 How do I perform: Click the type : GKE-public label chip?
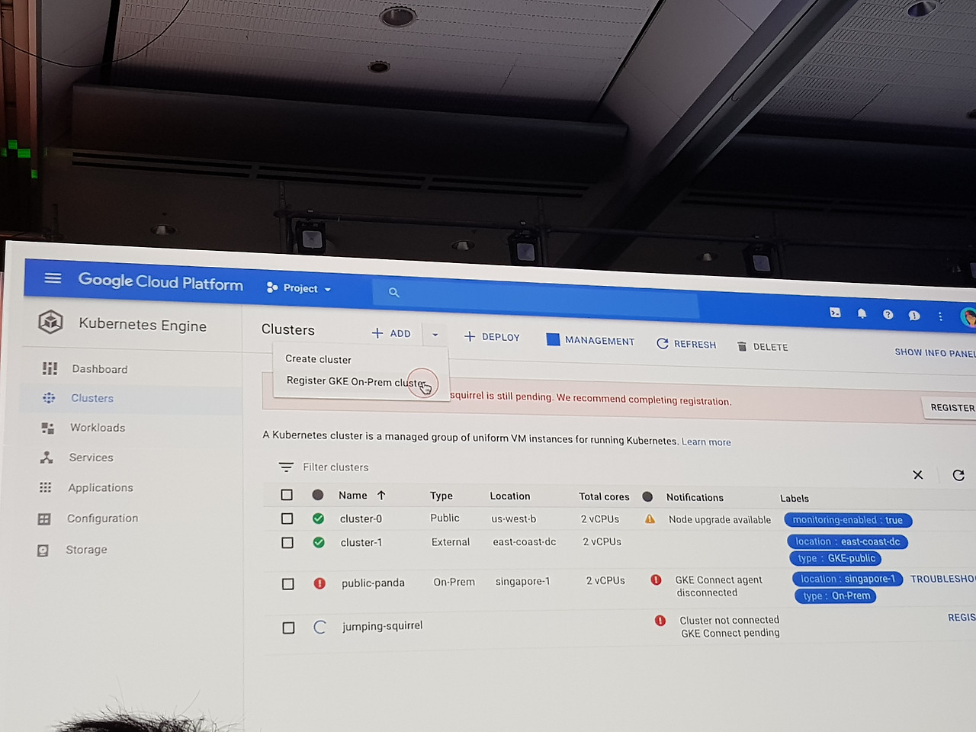pyautogui.click(x=835, y=558)
